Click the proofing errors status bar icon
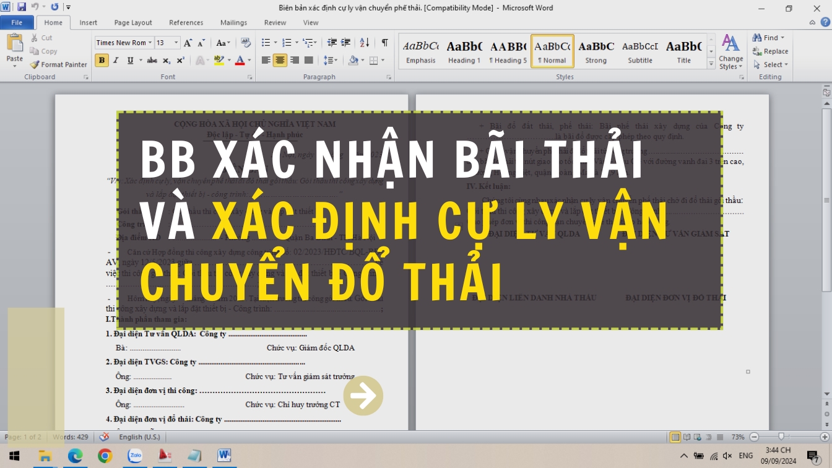The width and height of the screenshot is (832, 468). tap(104, 437)
